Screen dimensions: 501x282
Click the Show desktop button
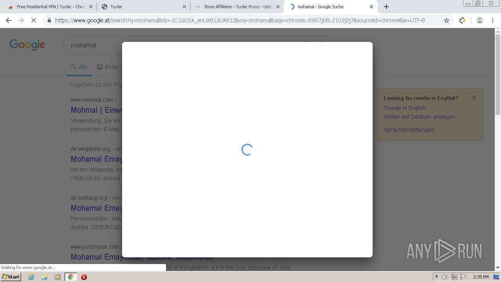[497, 277]
